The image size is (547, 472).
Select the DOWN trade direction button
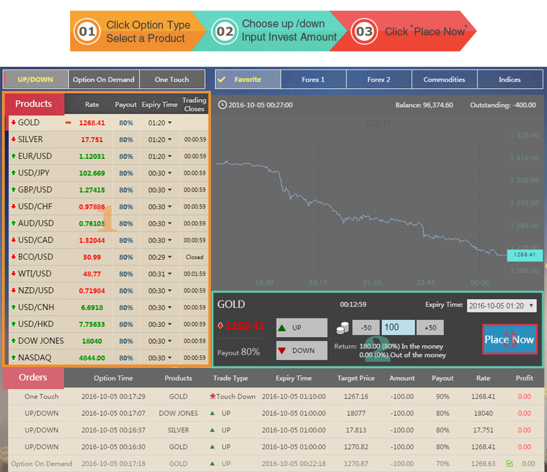pos(302,350)
